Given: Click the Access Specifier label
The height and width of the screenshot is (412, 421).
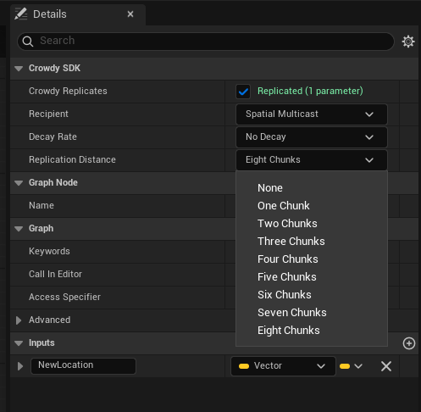Looking at the screenshot, I should [64, 297].
